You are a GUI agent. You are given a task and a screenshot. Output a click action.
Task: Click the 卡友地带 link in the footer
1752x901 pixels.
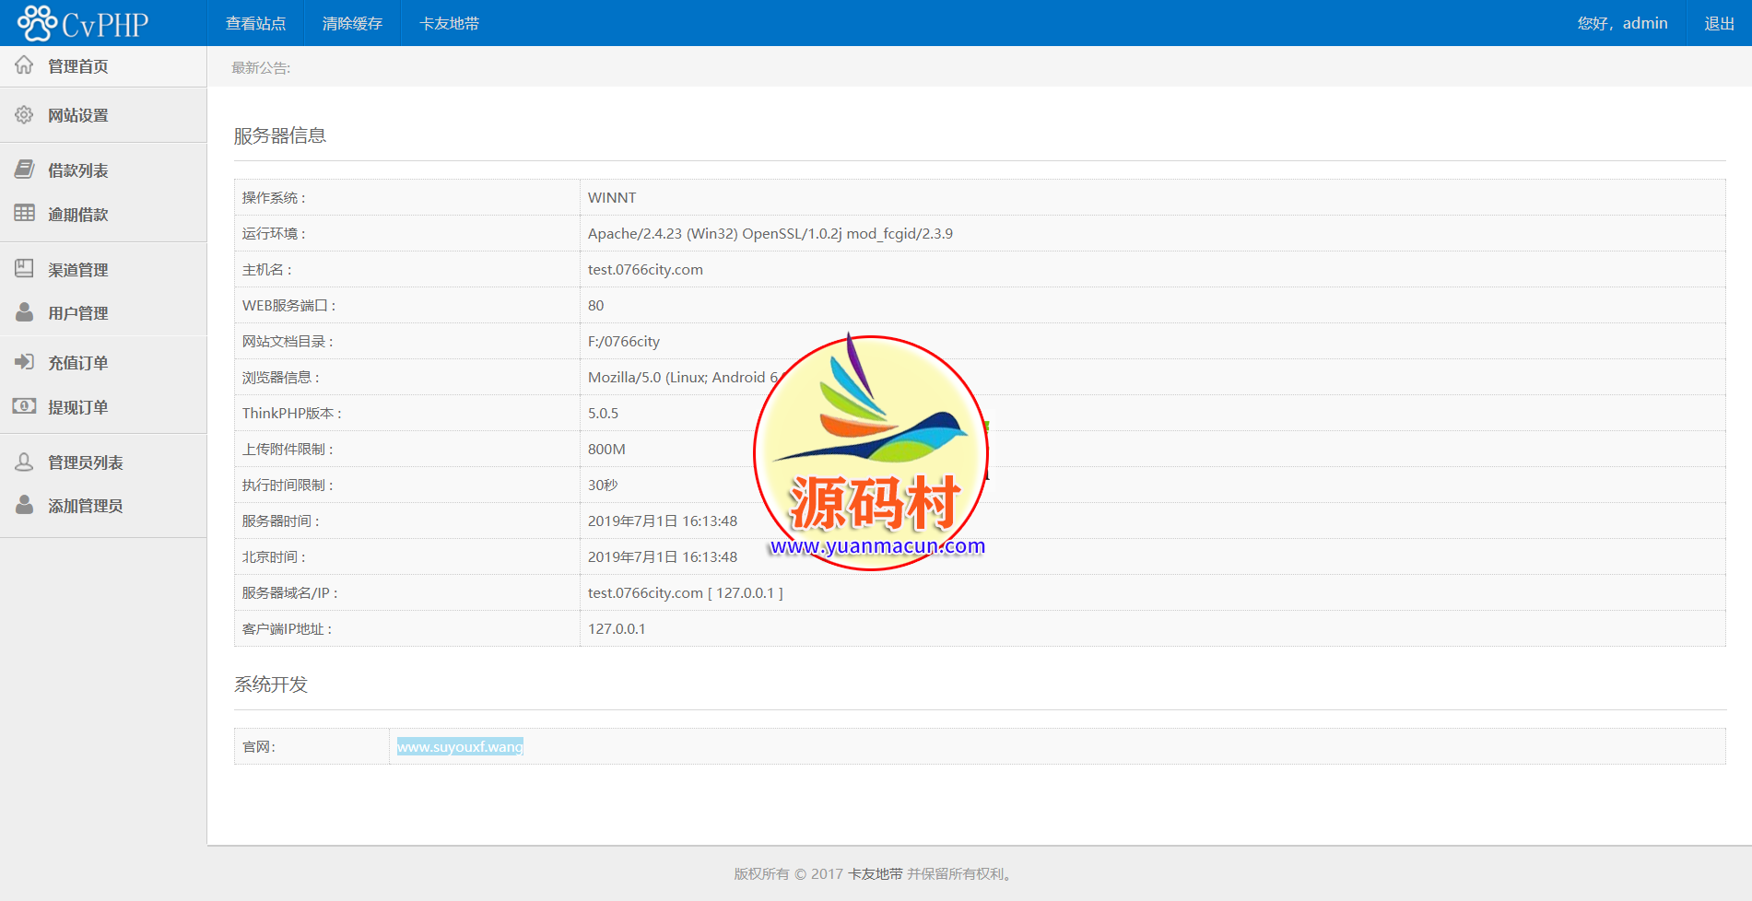[x=875, y=874]
